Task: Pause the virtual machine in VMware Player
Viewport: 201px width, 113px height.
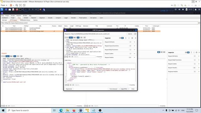Action: (11, 5)
